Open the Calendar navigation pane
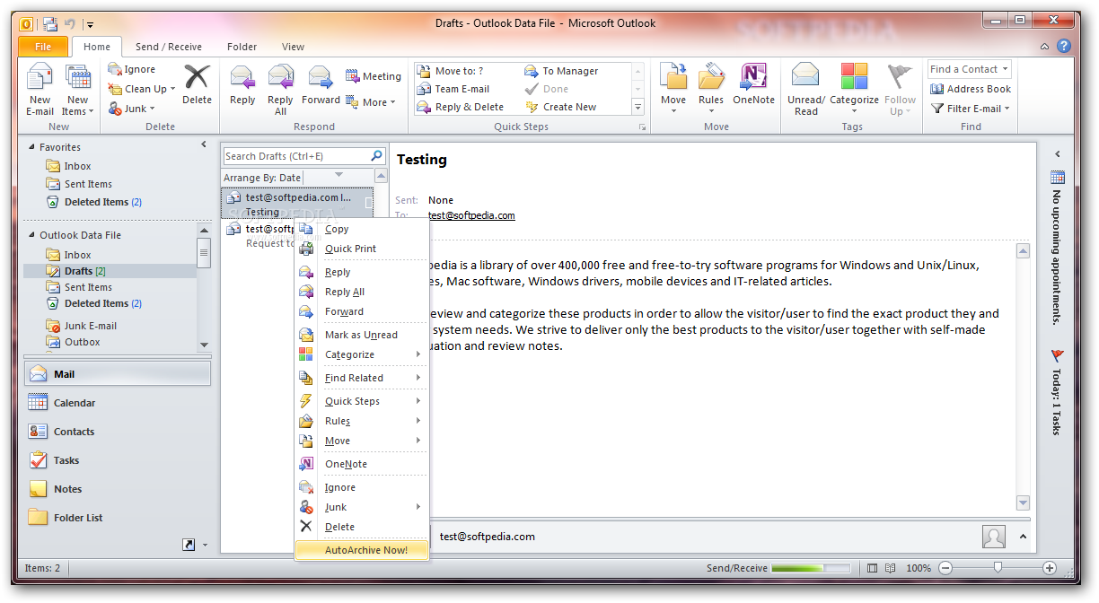The image size is (1099, 603). point(118,403)
